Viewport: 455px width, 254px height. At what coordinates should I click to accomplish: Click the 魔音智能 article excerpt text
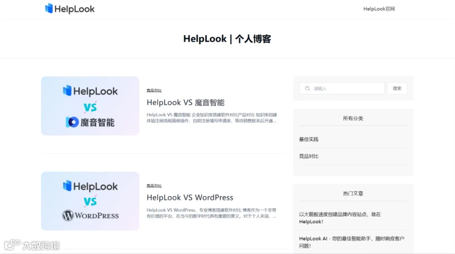point(212,118)
